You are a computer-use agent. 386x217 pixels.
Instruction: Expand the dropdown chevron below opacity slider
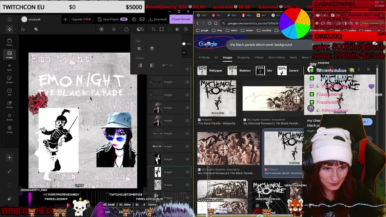coord(184,52)
